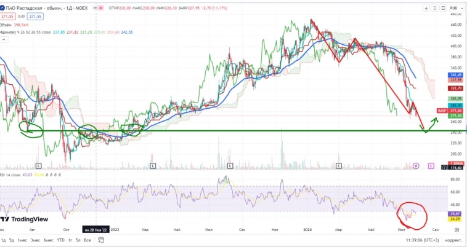Click the gray dash button beside MOEX
This screenshot has height=247, width=467.
[x=95, y=8]
